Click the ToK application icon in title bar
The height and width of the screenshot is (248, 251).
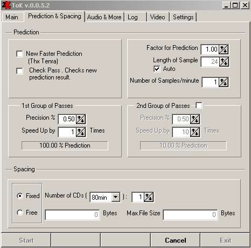(6, 5)
